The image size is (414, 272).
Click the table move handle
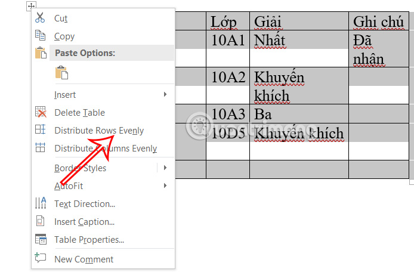[31, 6]
